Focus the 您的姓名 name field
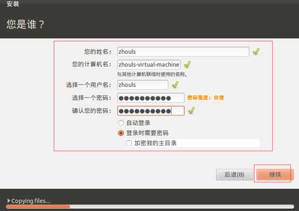The width and height of the screenshot is (299, 211). [183, 52]
